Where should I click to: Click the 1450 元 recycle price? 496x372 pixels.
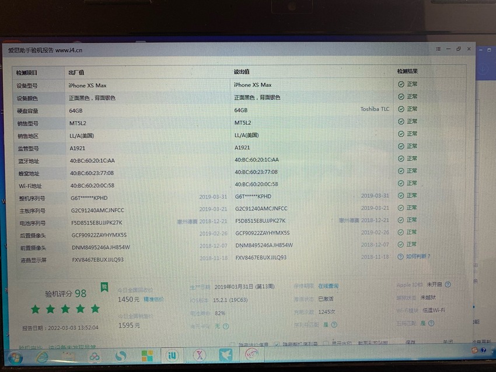coord(128,299)
